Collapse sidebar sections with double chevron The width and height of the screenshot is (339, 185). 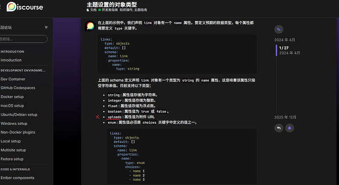(46, 27)
